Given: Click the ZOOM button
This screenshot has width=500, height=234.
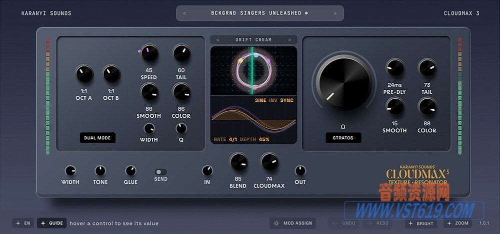Looking at the screenshot, I should point(458,223).
